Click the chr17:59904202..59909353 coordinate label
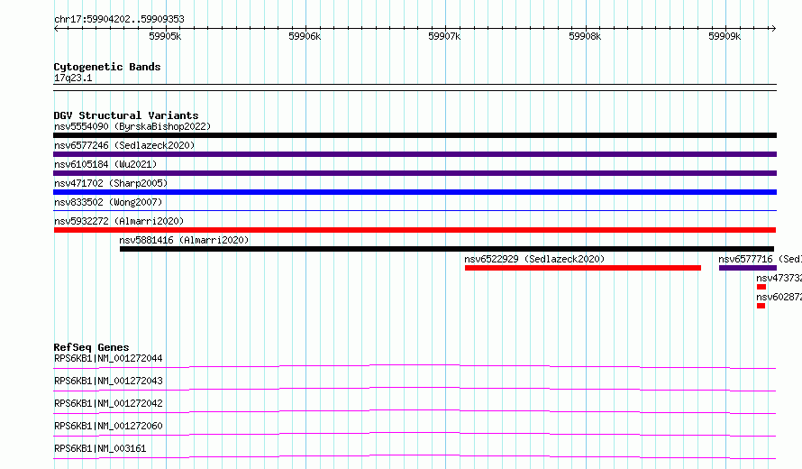 click(x=119, y=19)
